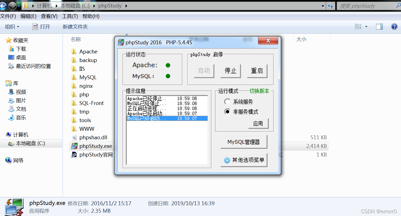Screen dimensions: 401x216
Task: Open the recent pages dropdown arrow
Action: pyautogui.click(x=19, y=6)
